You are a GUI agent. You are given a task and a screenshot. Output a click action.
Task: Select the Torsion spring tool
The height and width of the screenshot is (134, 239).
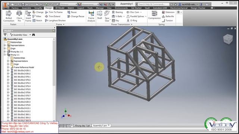pos(167,20)
